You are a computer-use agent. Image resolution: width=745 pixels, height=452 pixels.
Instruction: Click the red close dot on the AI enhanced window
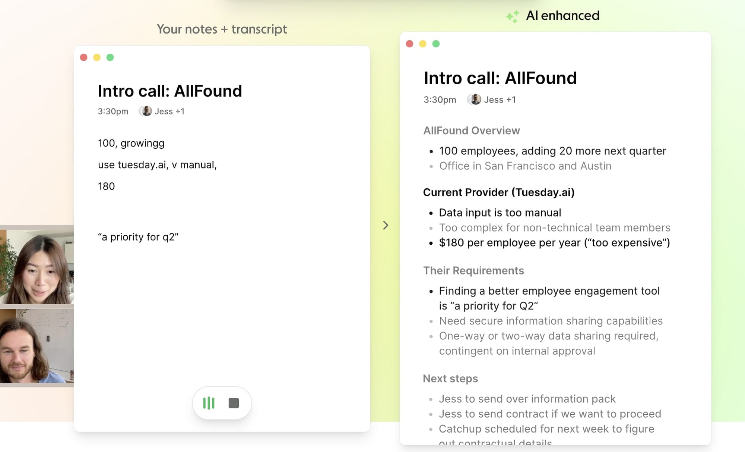click(x=410, y=44)
